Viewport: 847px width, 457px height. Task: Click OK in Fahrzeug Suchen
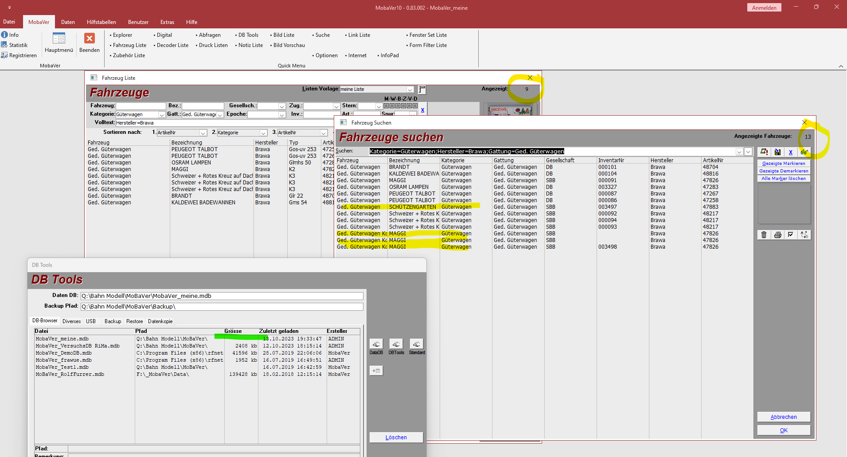click(784, 430)
